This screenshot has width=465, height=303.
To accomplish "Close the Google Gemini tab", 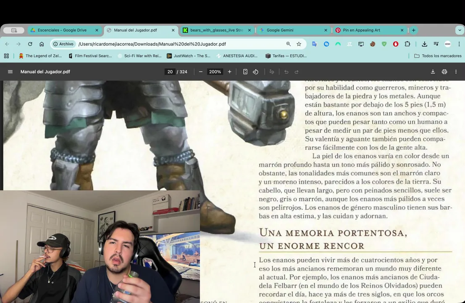I will pyautogui.click(x=326, y=30).
